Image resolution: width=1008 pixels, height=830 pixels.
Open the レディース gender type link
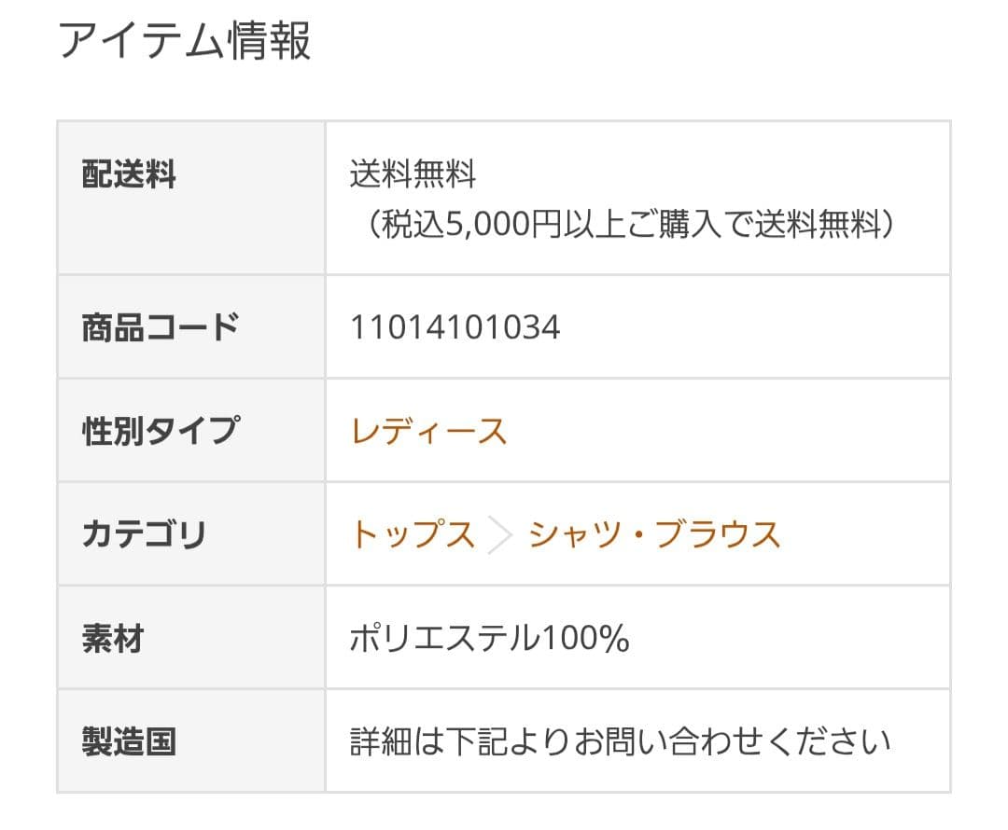(x=428, y=432)
